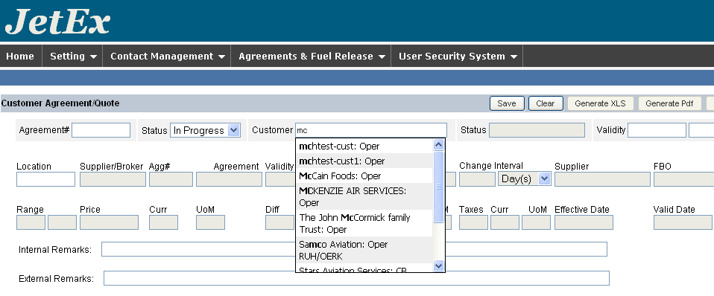Open the User Security System menu
Viewport: 714px width, 296px height.
457,57
